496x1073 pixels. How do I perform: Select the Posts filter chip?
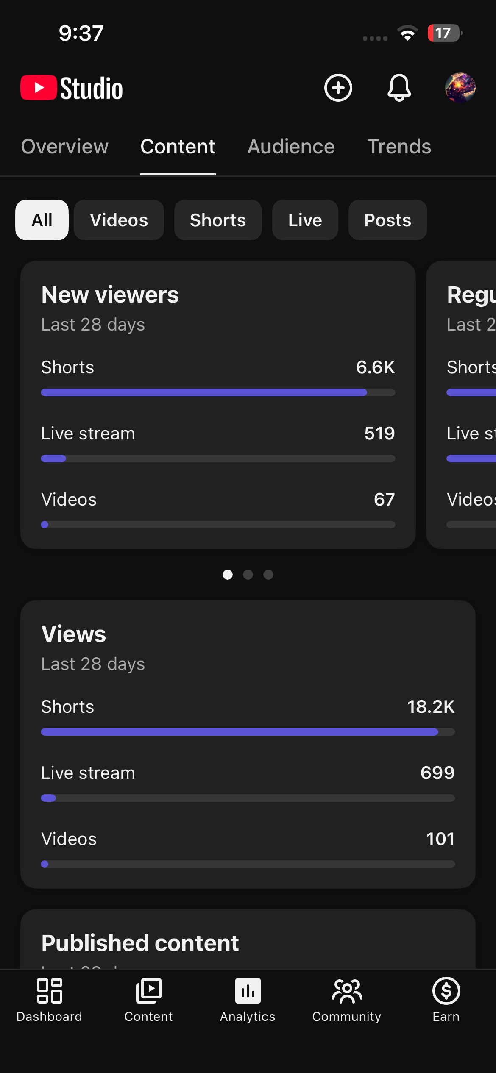(x=387, y=220)
